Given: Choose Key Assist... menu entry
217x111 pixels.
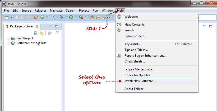Looking at the screenshot, I should (156, 44).
